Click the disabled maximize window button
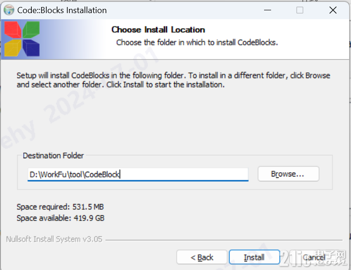The height and width of the screenshot is (270, 351). pyautogui.click(x=300, y=10)
